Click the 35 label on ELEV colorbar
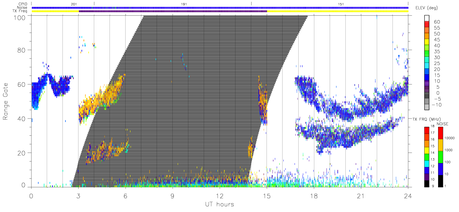Image resolution: width=459 pixels, height=212 pixels. pos(437,51)
